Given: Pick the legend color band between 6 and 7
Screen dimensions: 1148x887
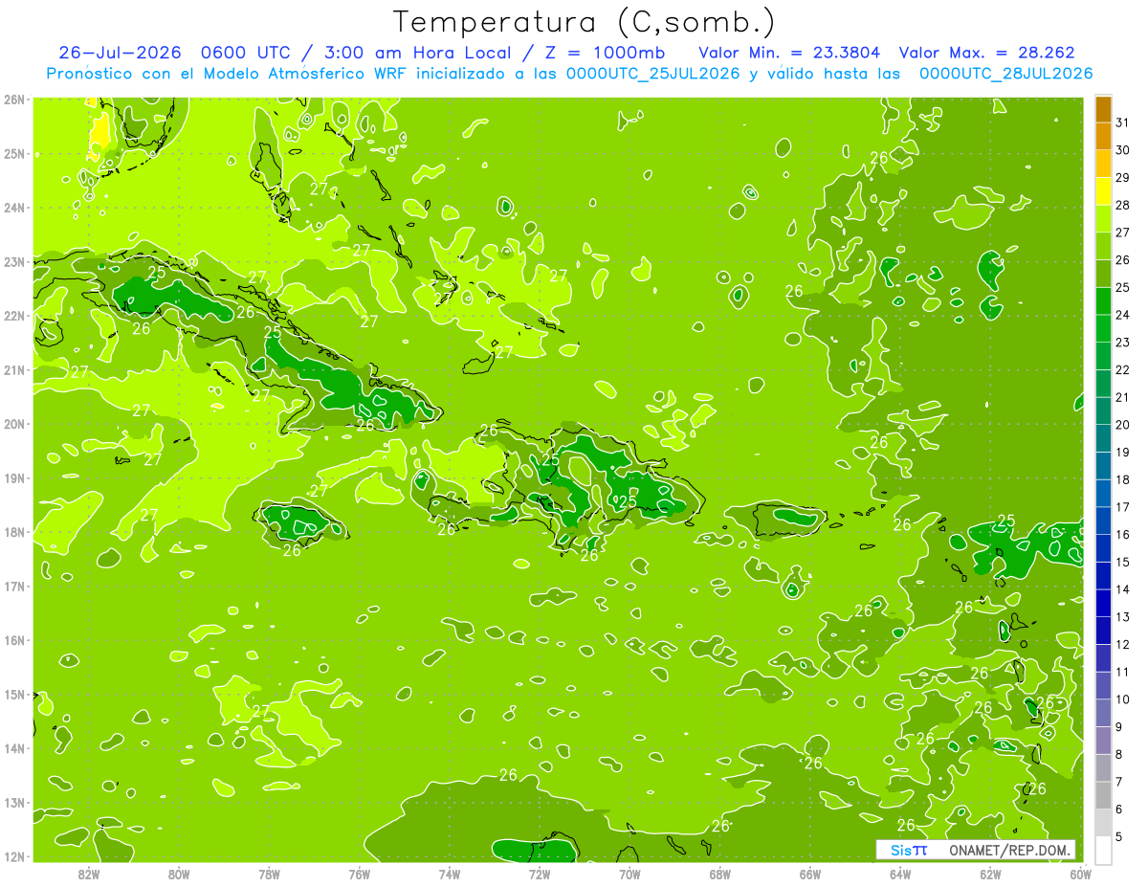Looking at the screenshot, I should 1103,795.
